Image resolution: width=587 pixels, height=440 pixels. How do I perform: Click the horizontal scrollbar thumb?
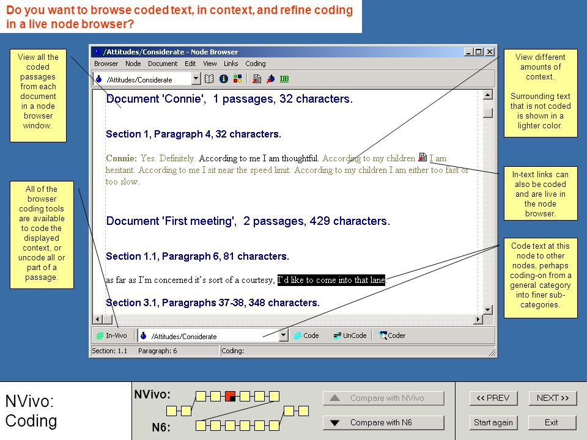pos(108,319)
